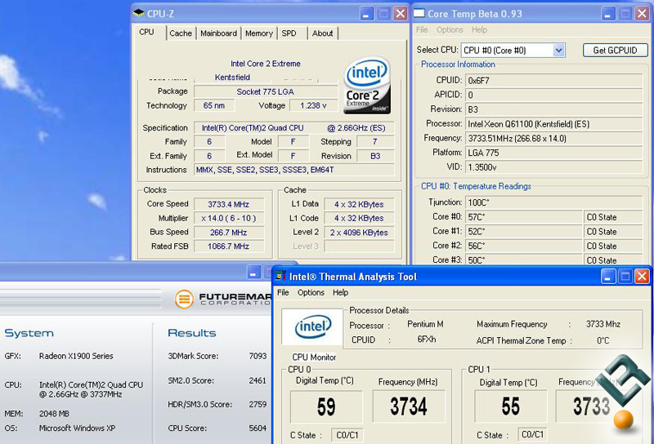Click Core #0 temperature 57C in Core Temp

[523, 217]
